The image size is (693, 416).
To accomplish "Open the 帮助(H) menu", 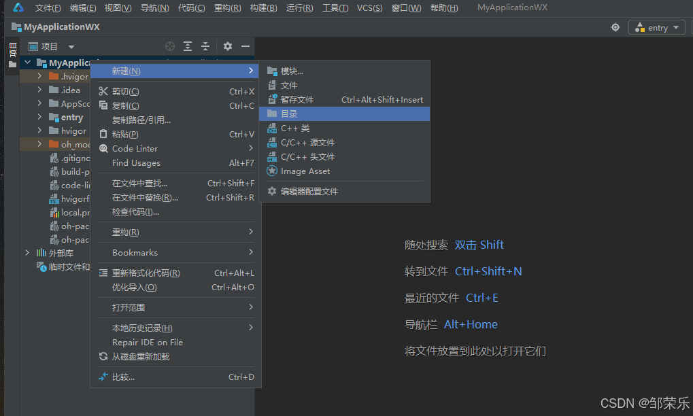I will pos(444,8).
